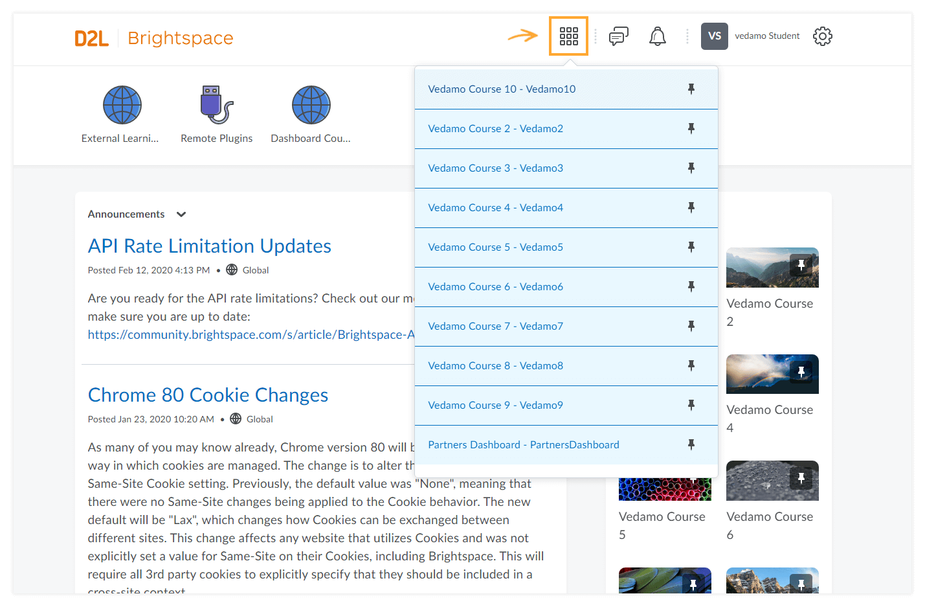Select Vedamo Course 6 - Vedamo6
Screen dimensions: 925x607
tap(495, 286)
